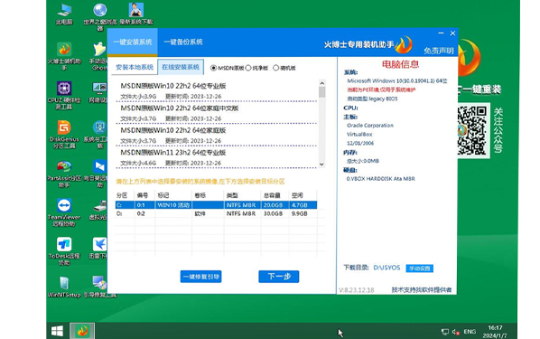Click the ENG language indicator in taskbar
The image size is (540, 339).
coord(470,332)
